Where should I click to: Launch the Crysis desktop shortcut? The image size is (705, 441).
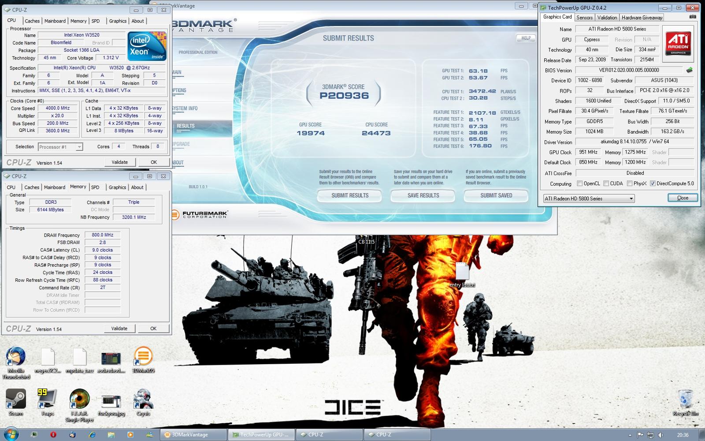143,402
